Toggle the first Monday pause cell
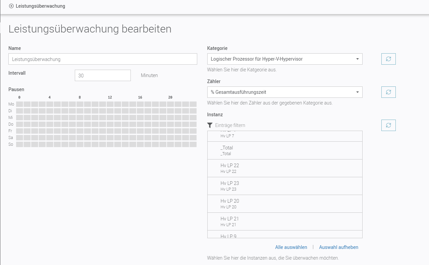429x265 pixels. (20, 104)
